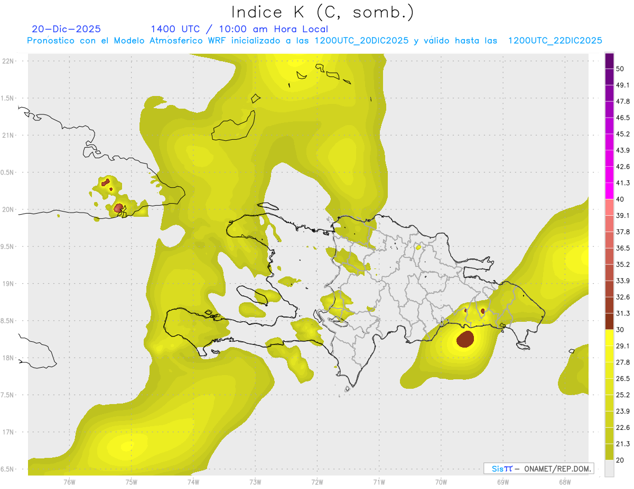Click the colorbar value 42.6
The width and height of the screenshot is (634, 489).
[623, 167]
